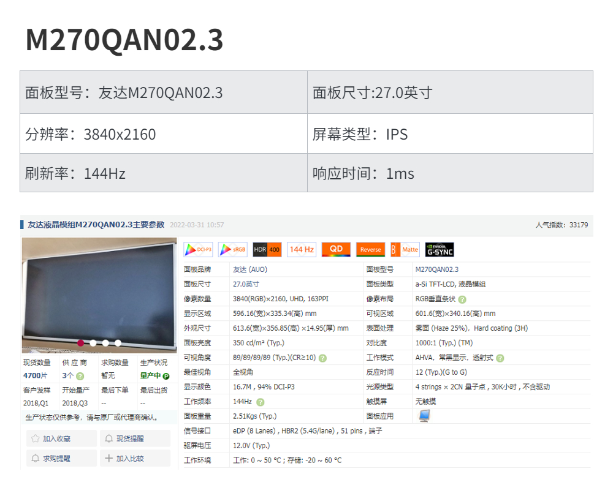Click the orange Reverse badge

[371, 250]
